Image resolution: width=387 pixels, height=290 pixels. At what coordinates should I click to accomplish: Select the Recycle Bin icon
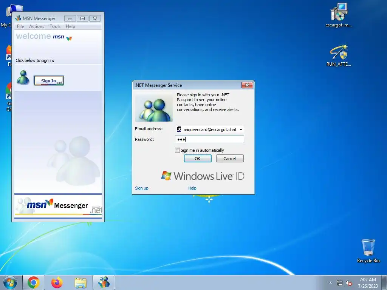coord(368,251)
